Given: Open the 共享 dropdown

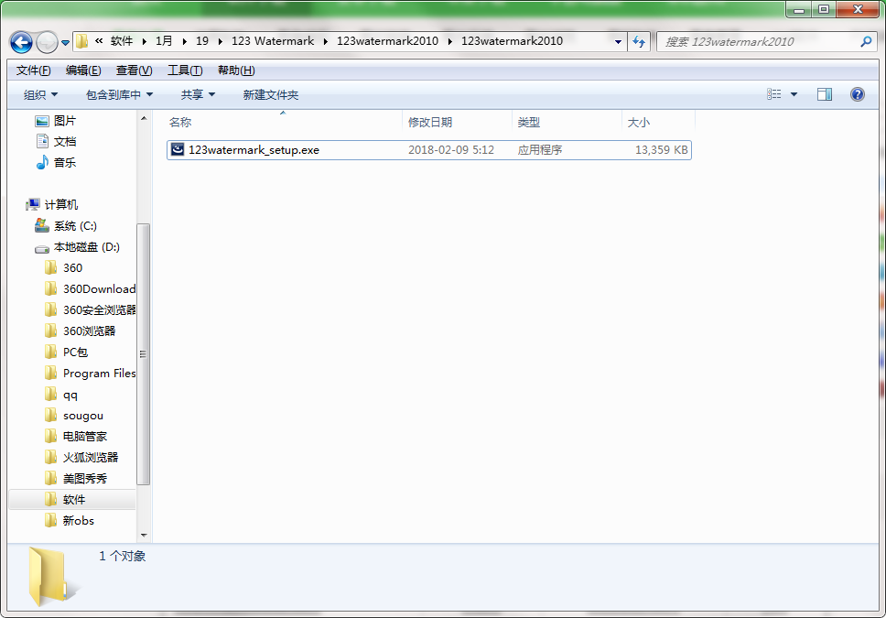Looking at the screenshot, I should [198, 94].
